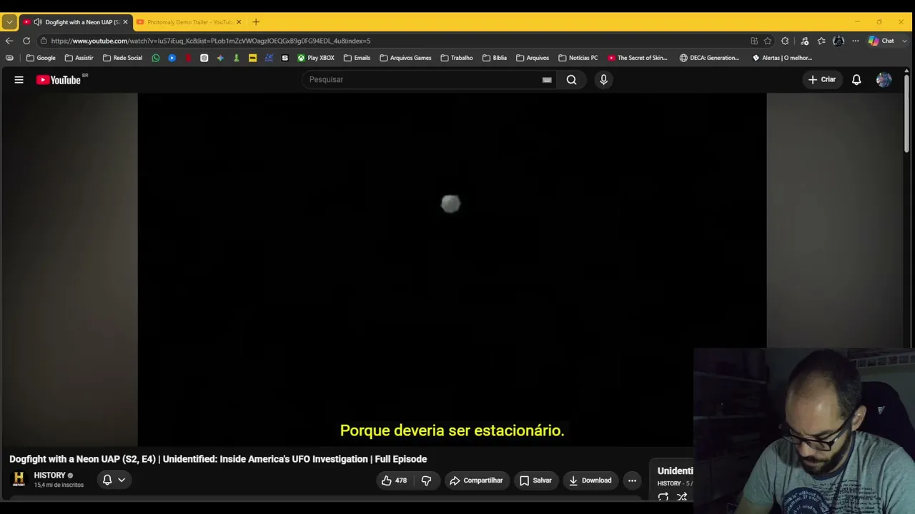915x514 pixels.
Task: Go to the YouTube home logo
Action: [x=59, y=80]
